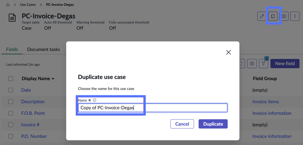The image size is (303, 145).
Task: Click the filter funnel icon
Action: click(263, 63)
